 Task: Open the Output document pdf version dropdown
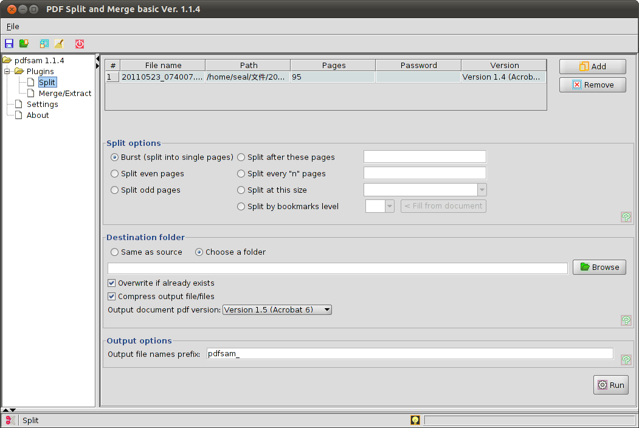coord(277,310)
